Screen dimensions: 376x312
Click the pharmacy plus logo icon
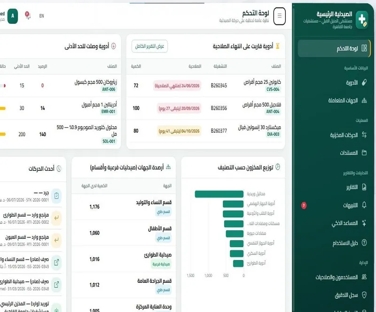coord(362,20)
